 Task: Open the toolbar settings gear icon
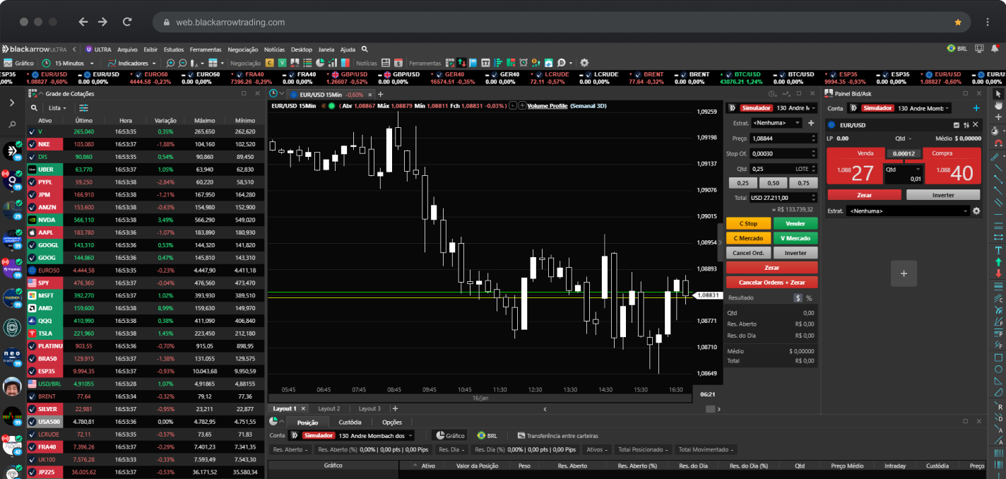584,63
